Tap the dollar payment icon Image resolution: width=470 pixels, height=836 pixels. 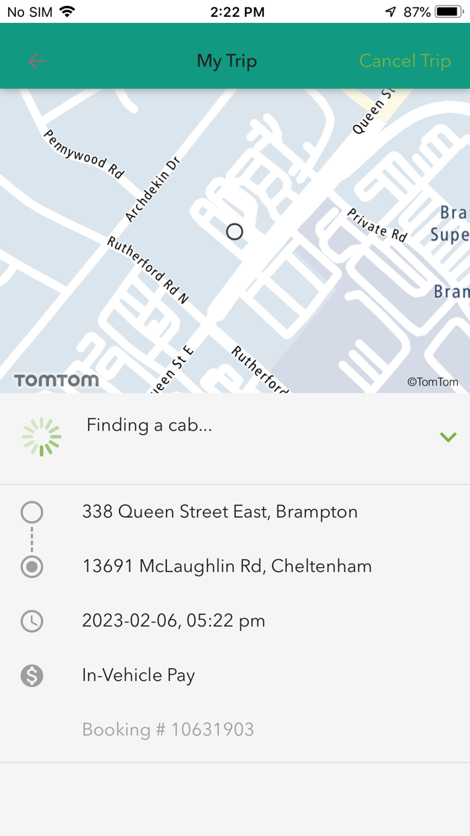[31, 675]
